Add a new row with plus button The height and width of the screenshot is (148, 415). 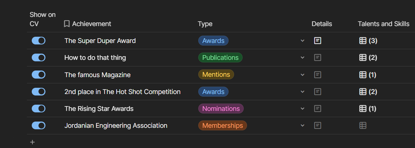(32, 142)
